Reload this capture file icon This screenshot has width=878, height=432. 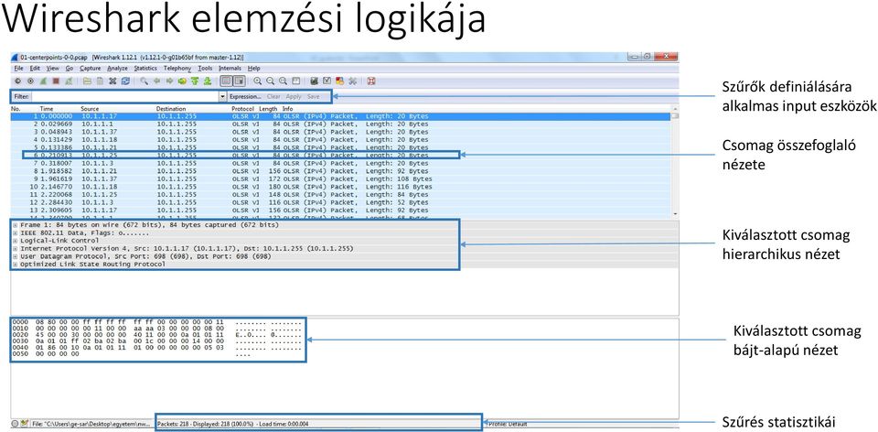coord(125,81)
